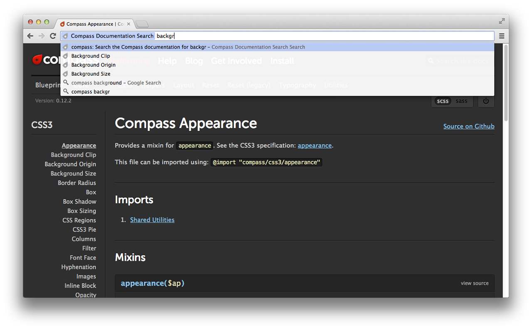Open the Install nav link

(x=282, y=61)
